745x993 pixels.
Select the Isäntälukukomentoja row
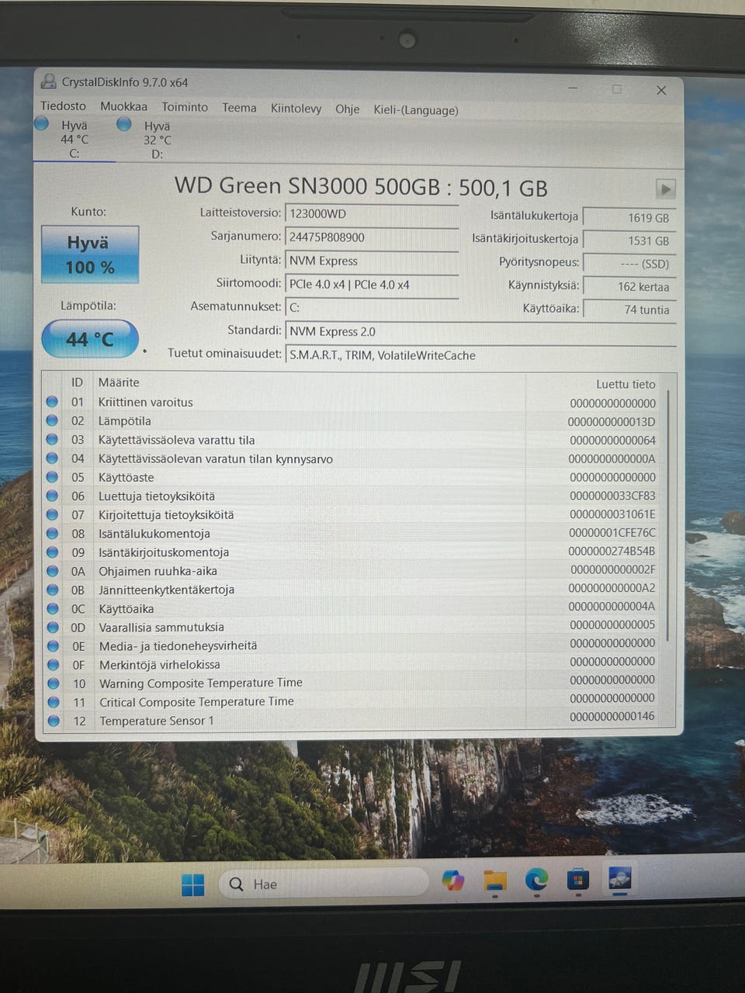(353, 533)
